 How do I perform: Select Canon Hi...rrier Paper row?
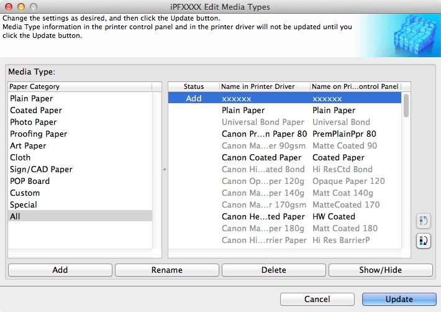pos(284,241)
